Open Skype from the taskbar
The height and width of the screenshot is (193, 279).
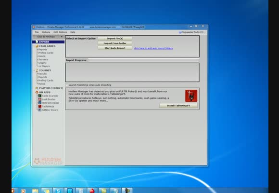[x=58, y=191]
